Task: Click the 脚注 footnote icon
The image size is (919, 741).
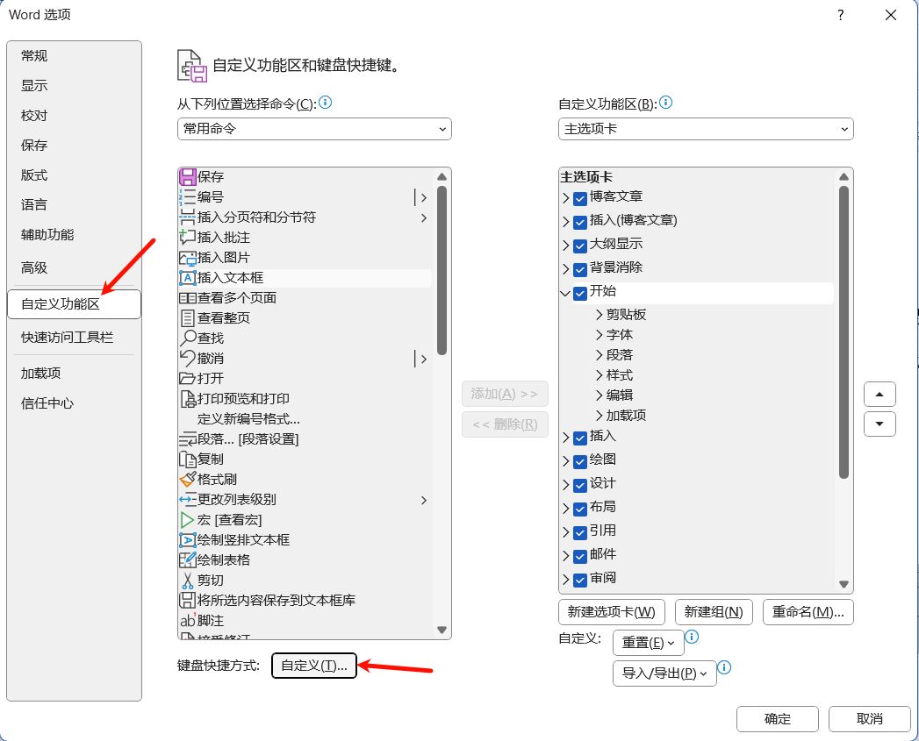Action: pyautogui.click(x=187, y=620)
